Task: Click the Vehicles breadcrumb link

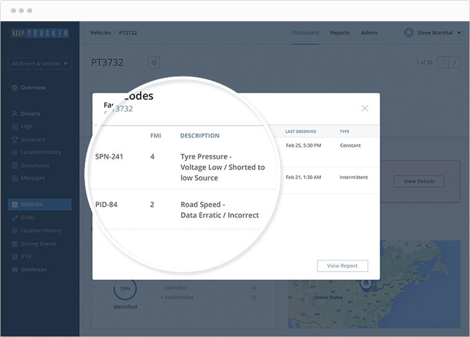Action: (100, 33)
